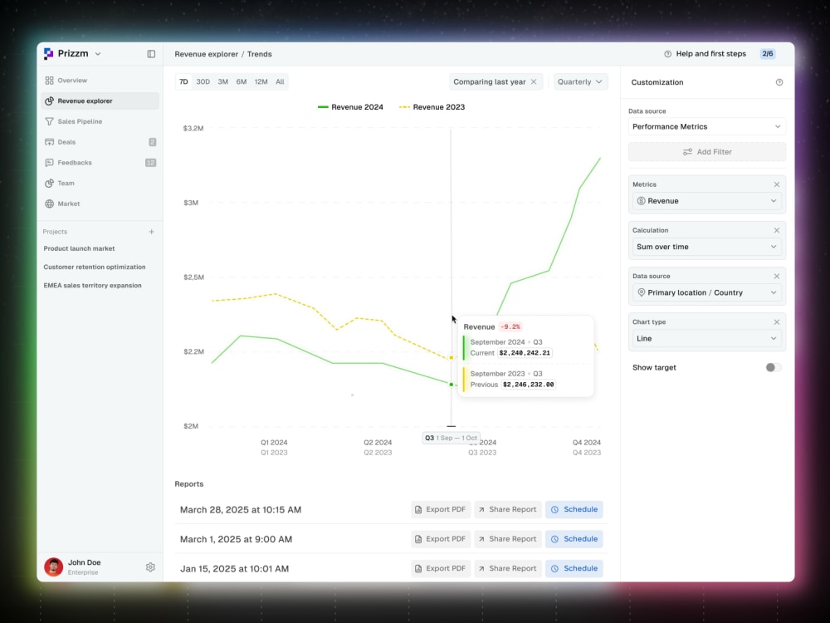This screenshot has height=623, width=830.
Task: Click the Feedbacks badge count 12
Action: pos(150,163)
